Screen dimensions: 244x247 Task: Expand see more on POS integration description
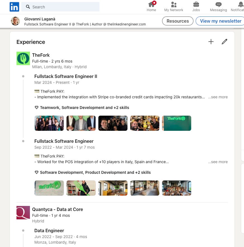coord(218,162)
